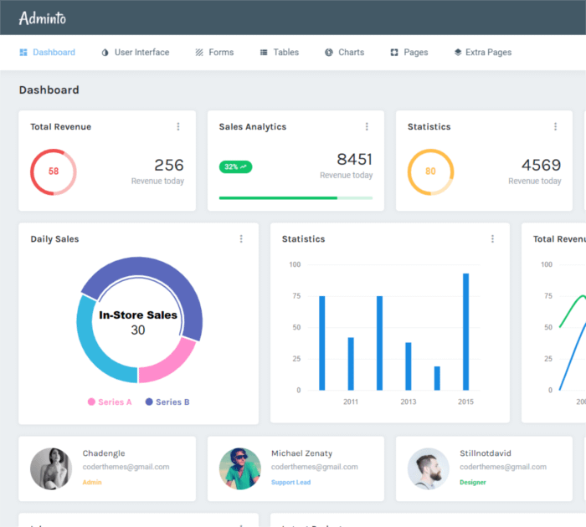Click the Adminto logo
Viewport: 586px width, 527px height.
(43, 18)
